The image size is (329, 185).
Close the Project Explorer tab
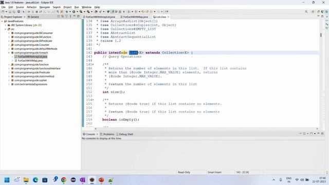pyautogui.click(x=24, y=17)
